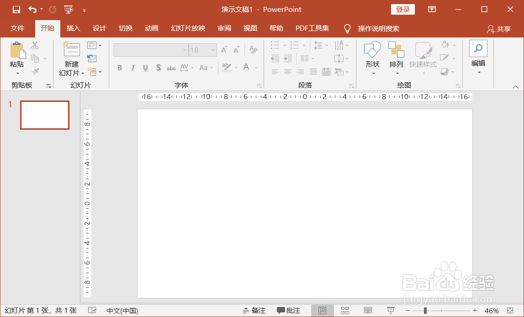Select the Format Painter brush icon
524x317 pixels.
[35, 71]
